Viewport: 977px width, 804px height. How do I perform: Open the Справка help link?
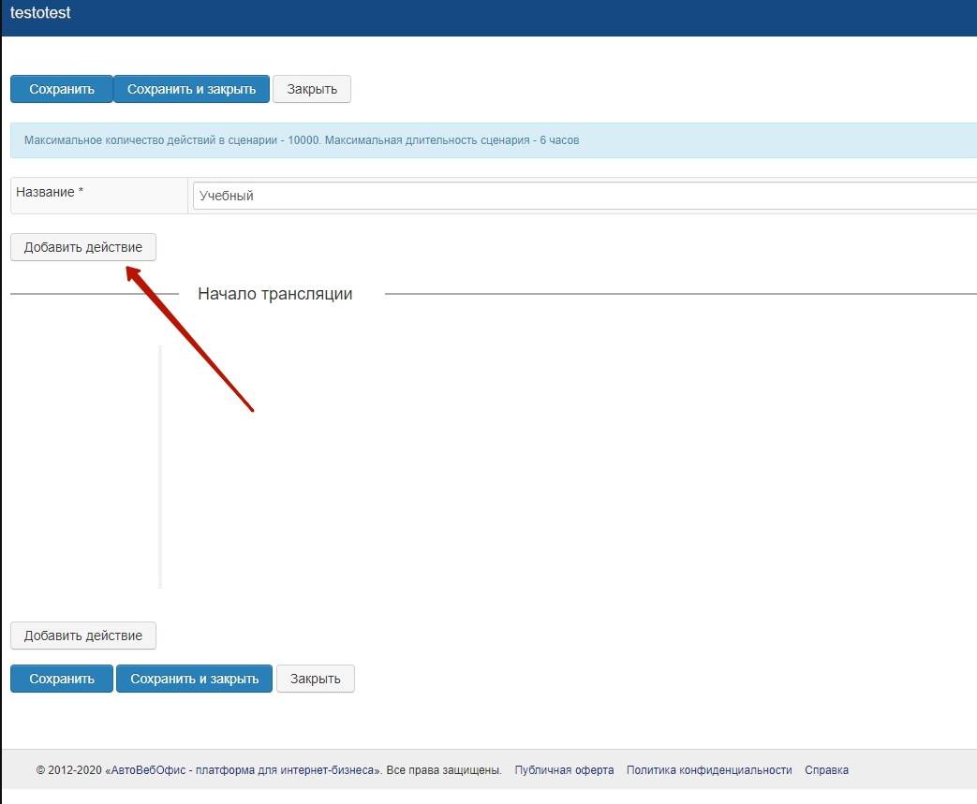(826, 770)
